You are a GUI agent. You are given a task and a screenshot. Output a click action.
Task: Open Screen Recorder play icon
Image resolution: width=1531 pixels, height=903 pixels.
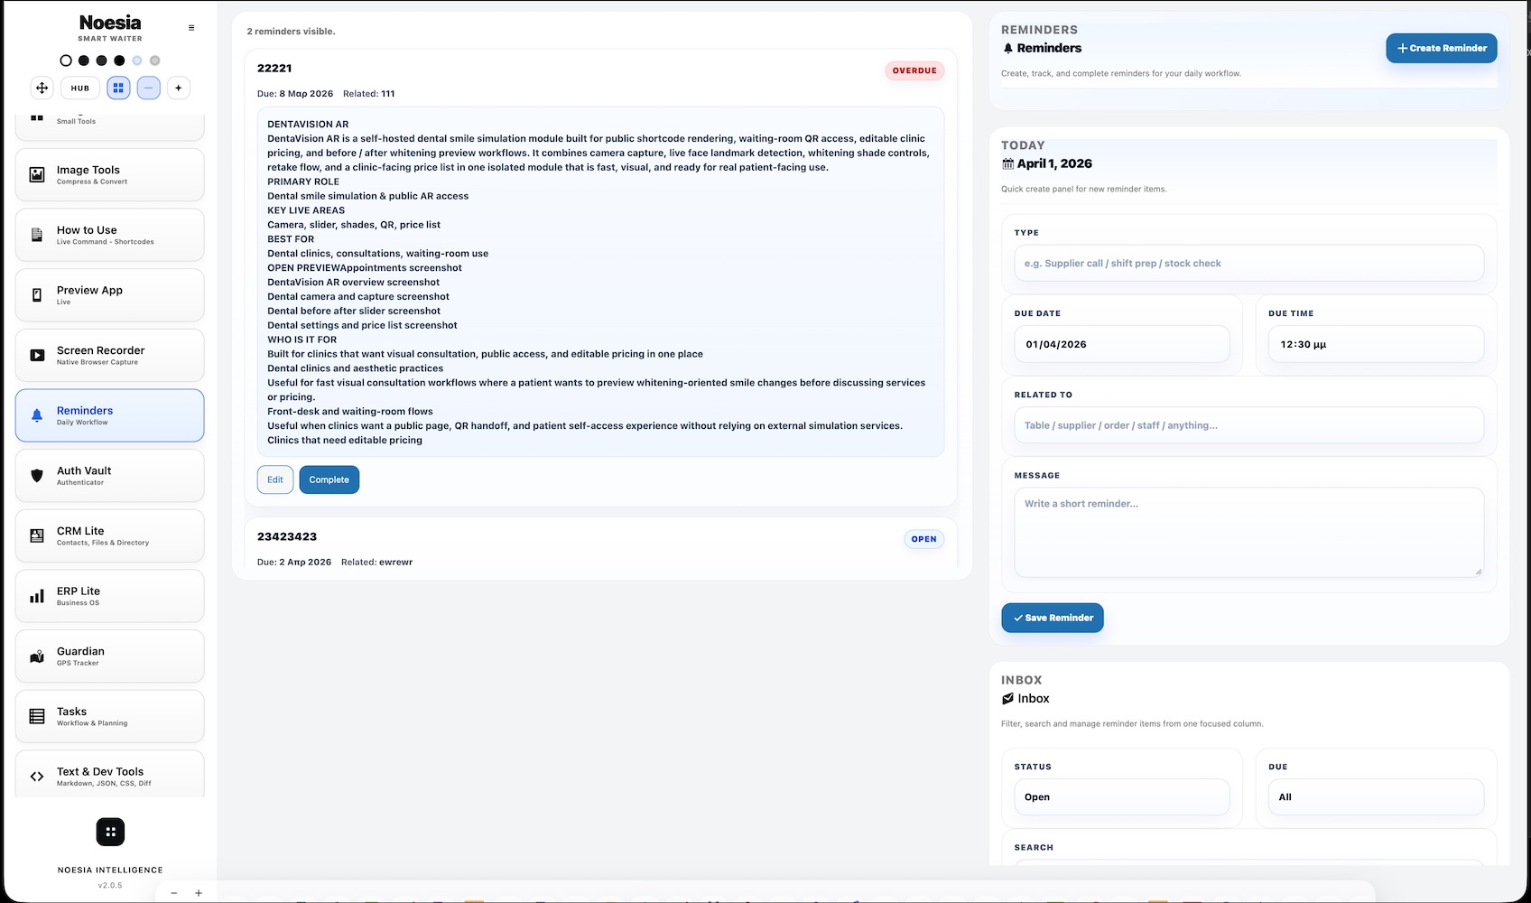click(x=37, y=355)
